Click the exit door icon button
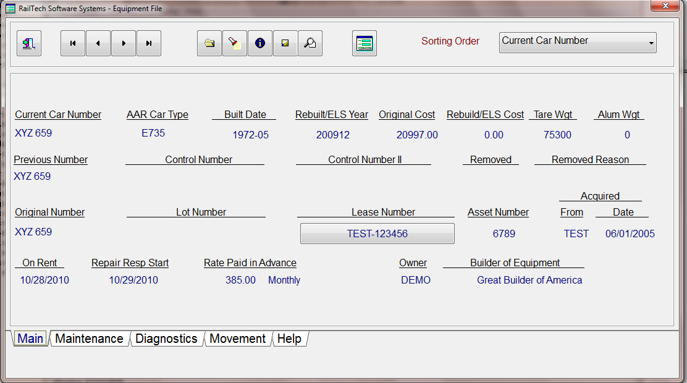Image resolution: width=687 pixels, height=383 pixels. click(29, 43)
